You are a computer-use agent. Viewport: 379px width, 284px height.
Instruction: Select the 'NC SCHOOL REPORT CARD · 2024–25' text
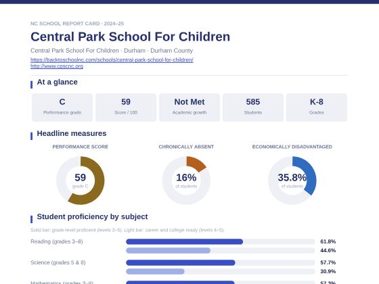[x=77, y=24]
